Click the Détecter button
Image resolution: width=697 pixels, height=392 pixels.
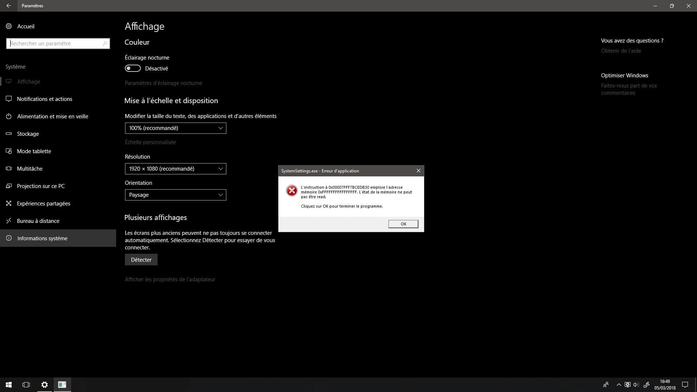[x=141, y=260]
